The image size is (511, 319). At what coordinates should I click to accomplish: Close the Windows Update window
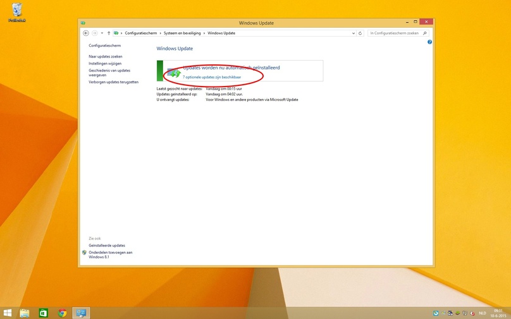click(426, 22)
